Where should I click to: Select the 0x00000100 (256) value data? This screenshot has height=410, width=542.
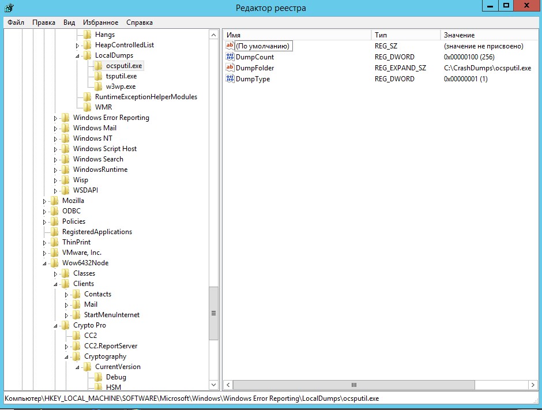(x=469, y=57)
